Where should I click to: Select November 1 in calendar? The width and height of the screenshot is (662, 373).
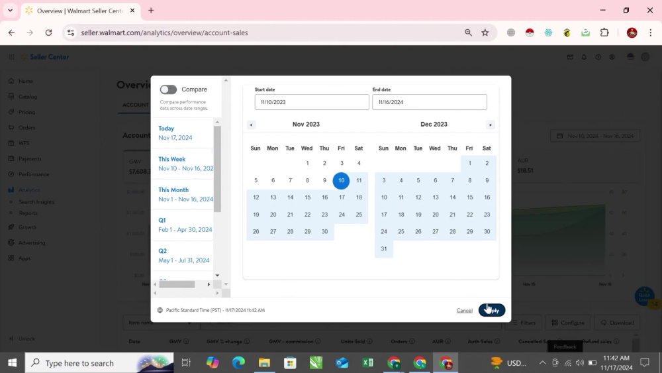point(307,163)
